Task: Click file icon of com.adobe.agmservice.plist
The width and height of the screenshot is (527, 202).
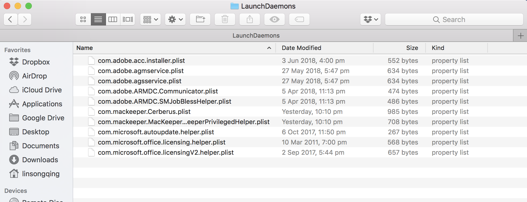Action: [x=91, y=71]
